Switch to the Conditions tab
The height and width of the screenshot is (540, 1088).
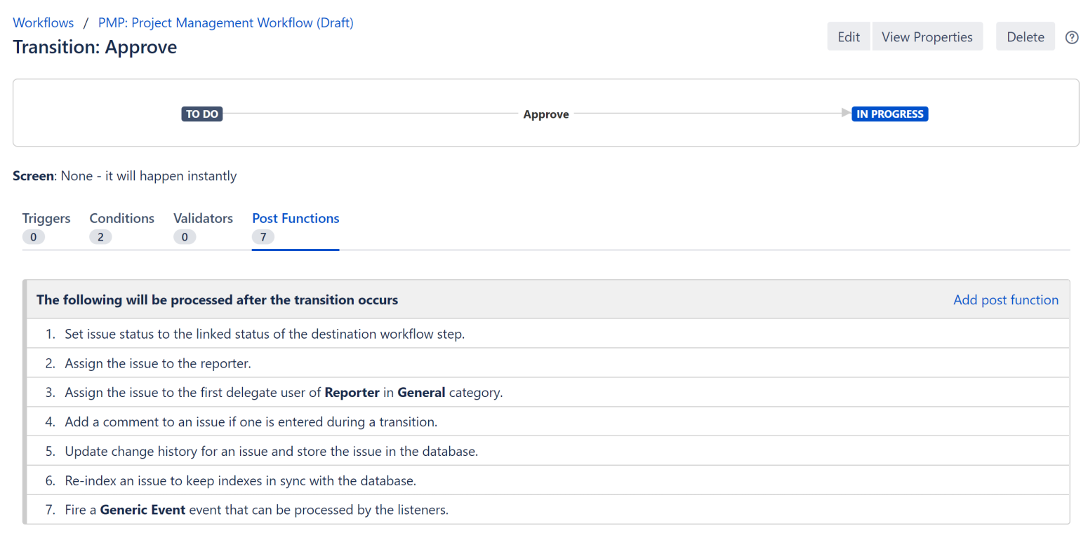pyautogui.click(x=121, y=219)
